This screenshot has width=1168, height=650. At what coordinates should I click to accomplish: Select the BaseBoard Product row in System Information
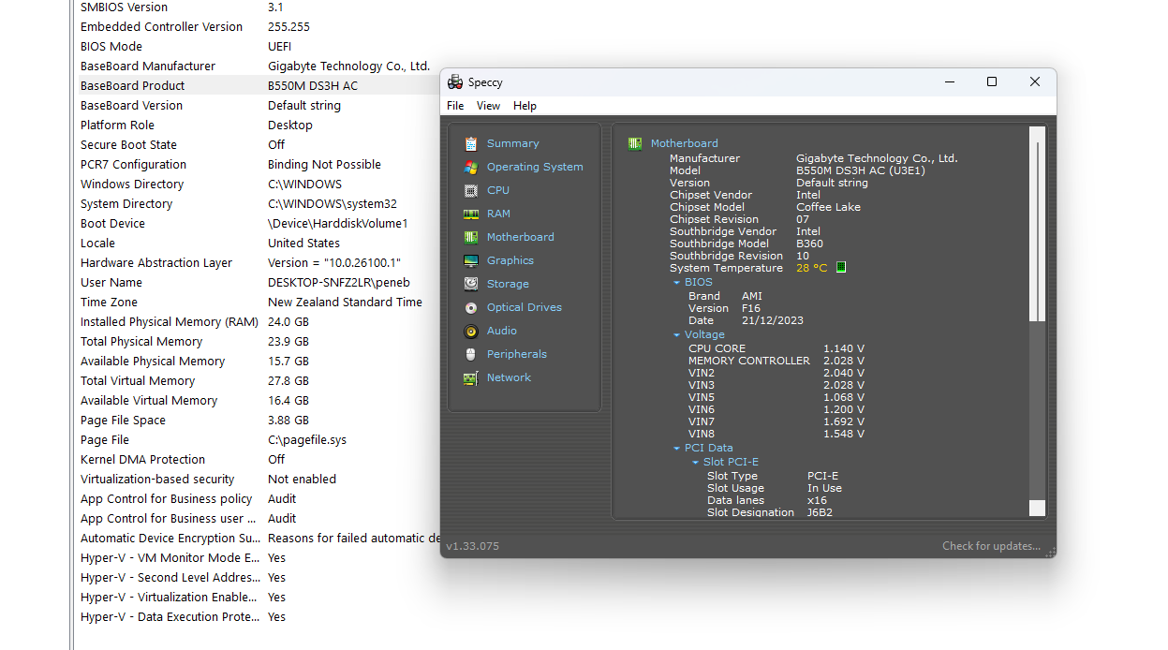(x=258, y=85)
